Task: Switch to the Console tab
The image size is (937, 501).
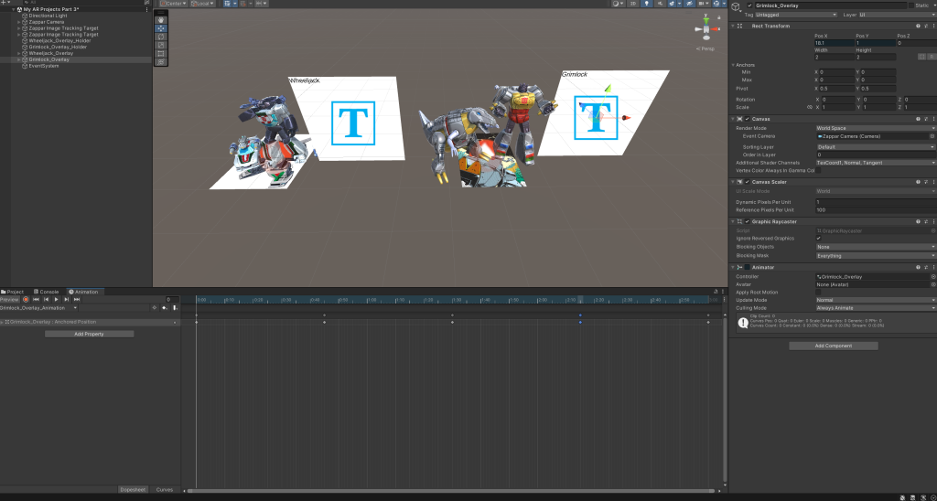Action: (48, 292)
